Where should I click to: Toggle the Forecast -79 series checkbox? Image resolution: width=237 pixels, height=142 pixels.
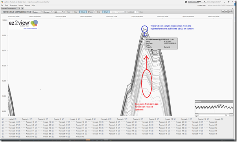[3, 137]
